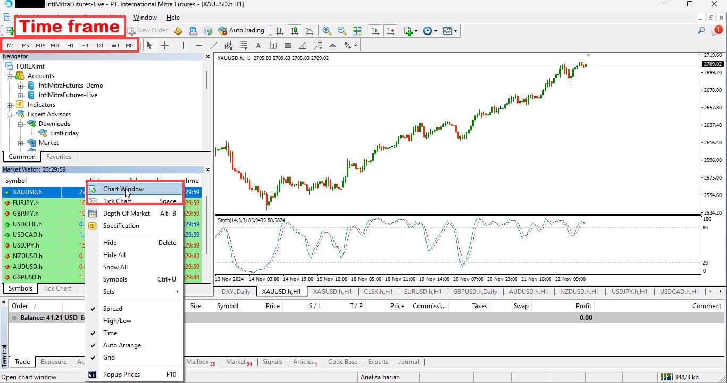The width and height of the screenshot is (727, 383).
Task: Select the Fibonacci retracement tool
Action: [x=244, y=45]
